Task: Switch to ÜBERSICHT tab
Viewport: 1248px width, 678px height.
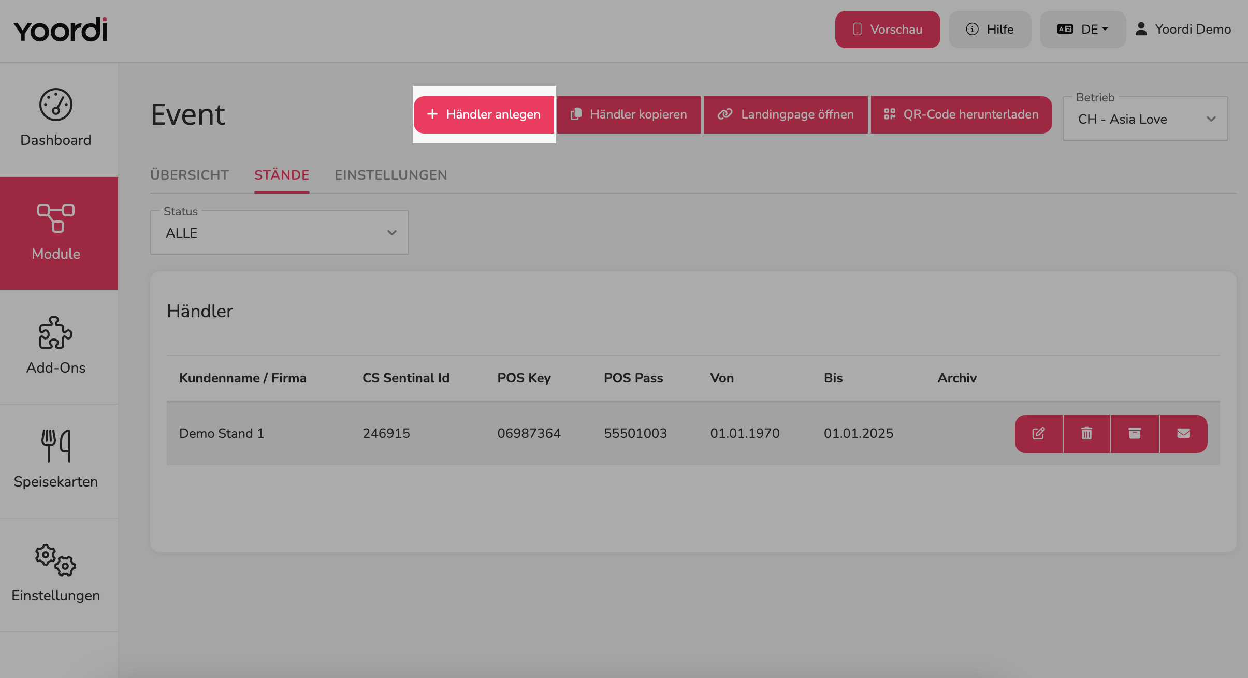Action: (x=190, y=175)
